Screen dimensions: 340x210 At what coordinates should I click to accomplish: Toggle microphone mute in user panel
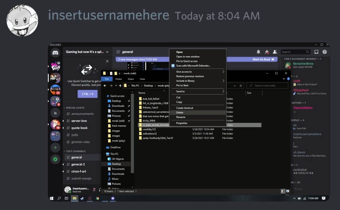94,189
